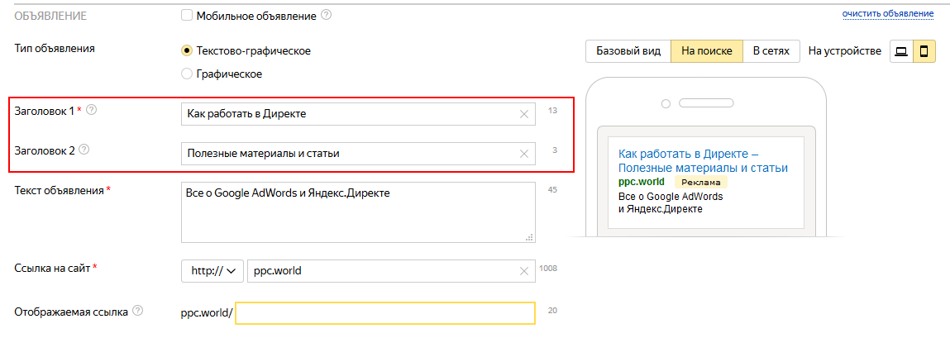Focus the Отображаемая ссылка input field
950x338 pixels.
click(385, 313)
